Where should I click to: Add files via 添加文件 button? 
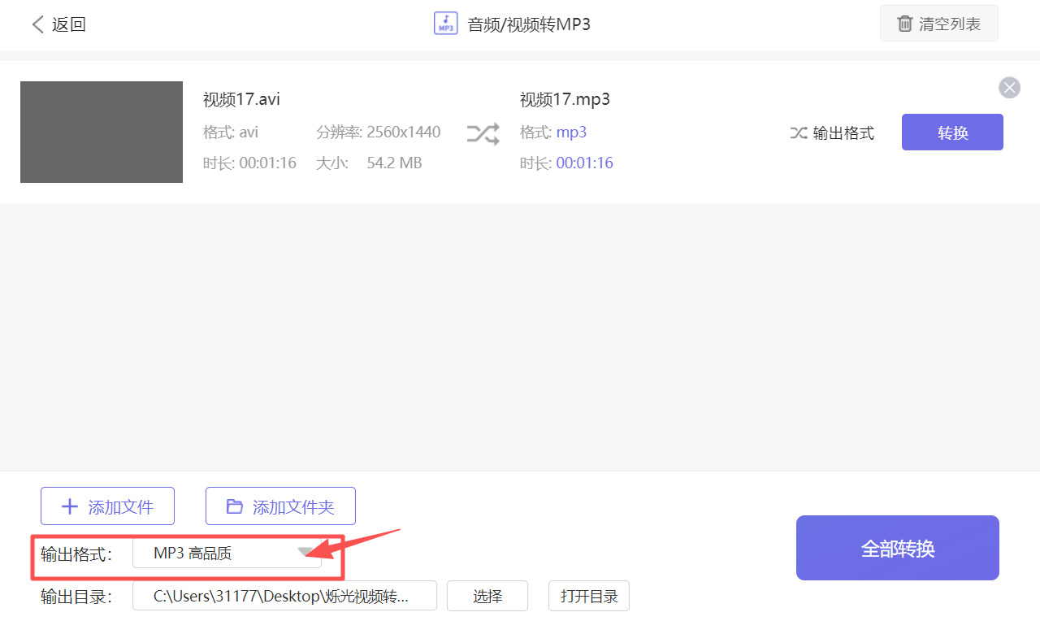(107, 506)
